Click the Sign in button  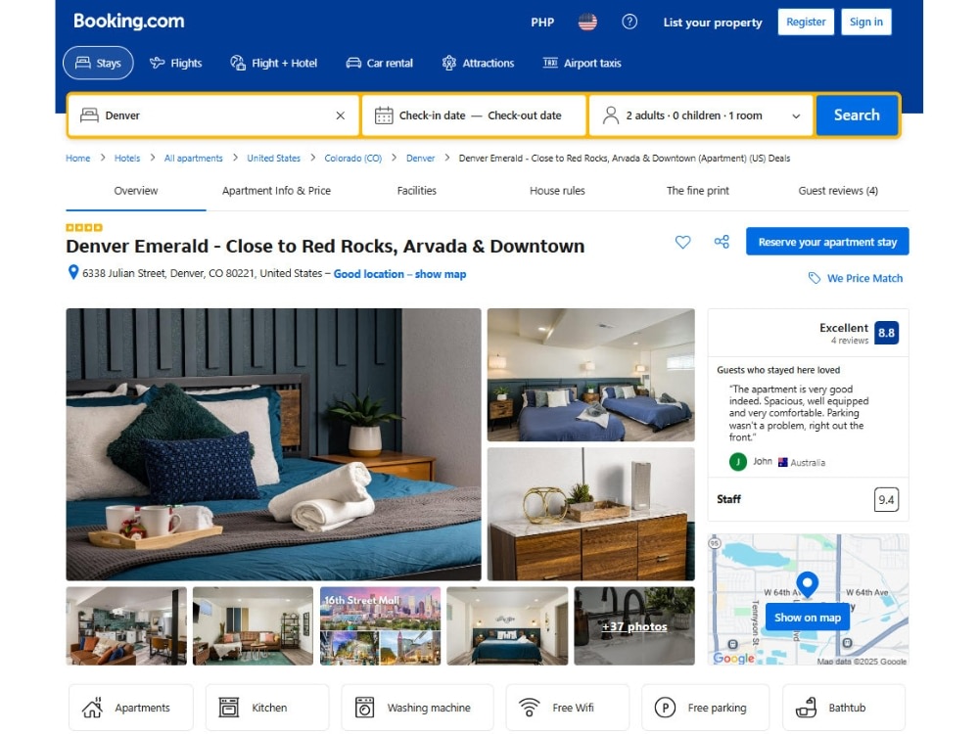tap(866, 22)
